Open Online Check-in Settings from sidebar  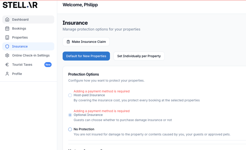(x=31, y=56)
